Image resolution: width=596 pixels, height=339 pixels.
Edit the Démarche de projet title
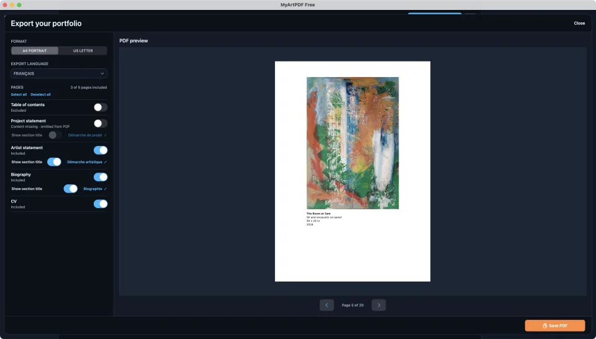pyautogui.click(x=85, y=135)
